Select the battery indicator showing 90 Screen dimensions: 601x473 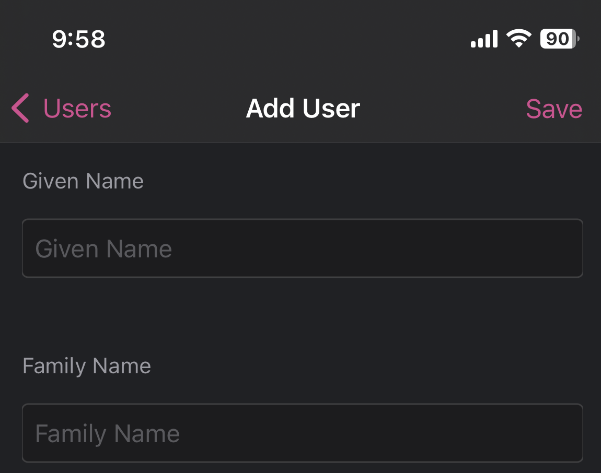[x=558, y=38]
